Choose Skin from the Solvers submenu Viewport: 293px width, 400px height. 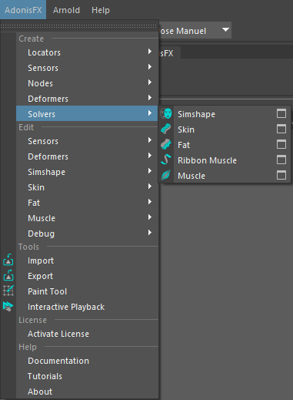coord(225,129)
